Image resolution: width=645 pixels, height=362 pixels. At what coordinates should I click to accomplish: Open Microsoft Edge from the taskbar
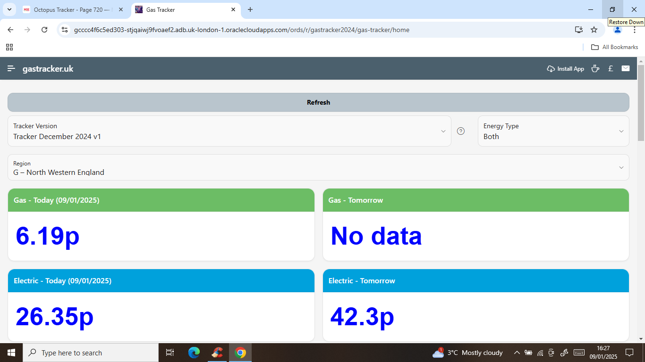pyautogui.click(x=194, y=353)
